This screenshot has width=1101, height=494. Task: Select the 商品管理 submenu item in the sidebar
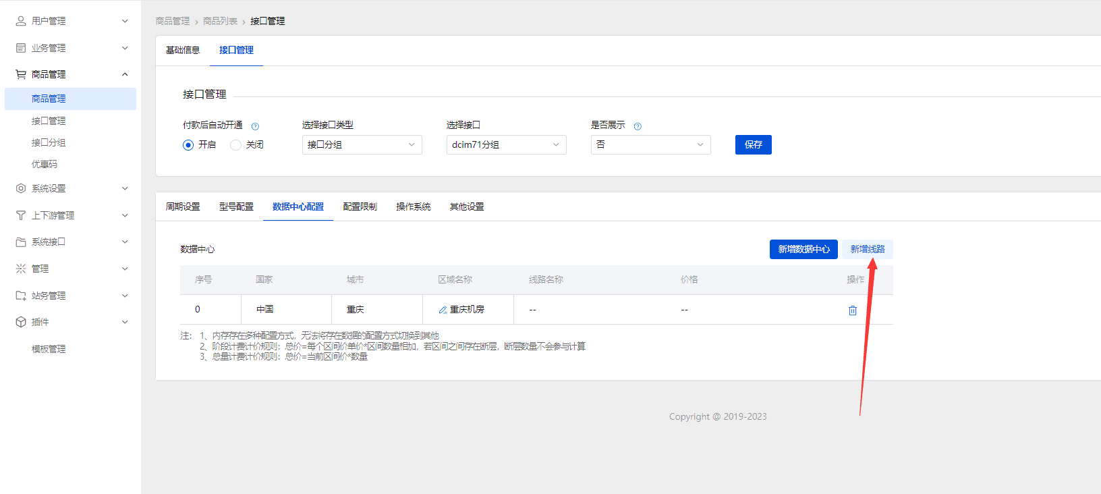point(70,99)
